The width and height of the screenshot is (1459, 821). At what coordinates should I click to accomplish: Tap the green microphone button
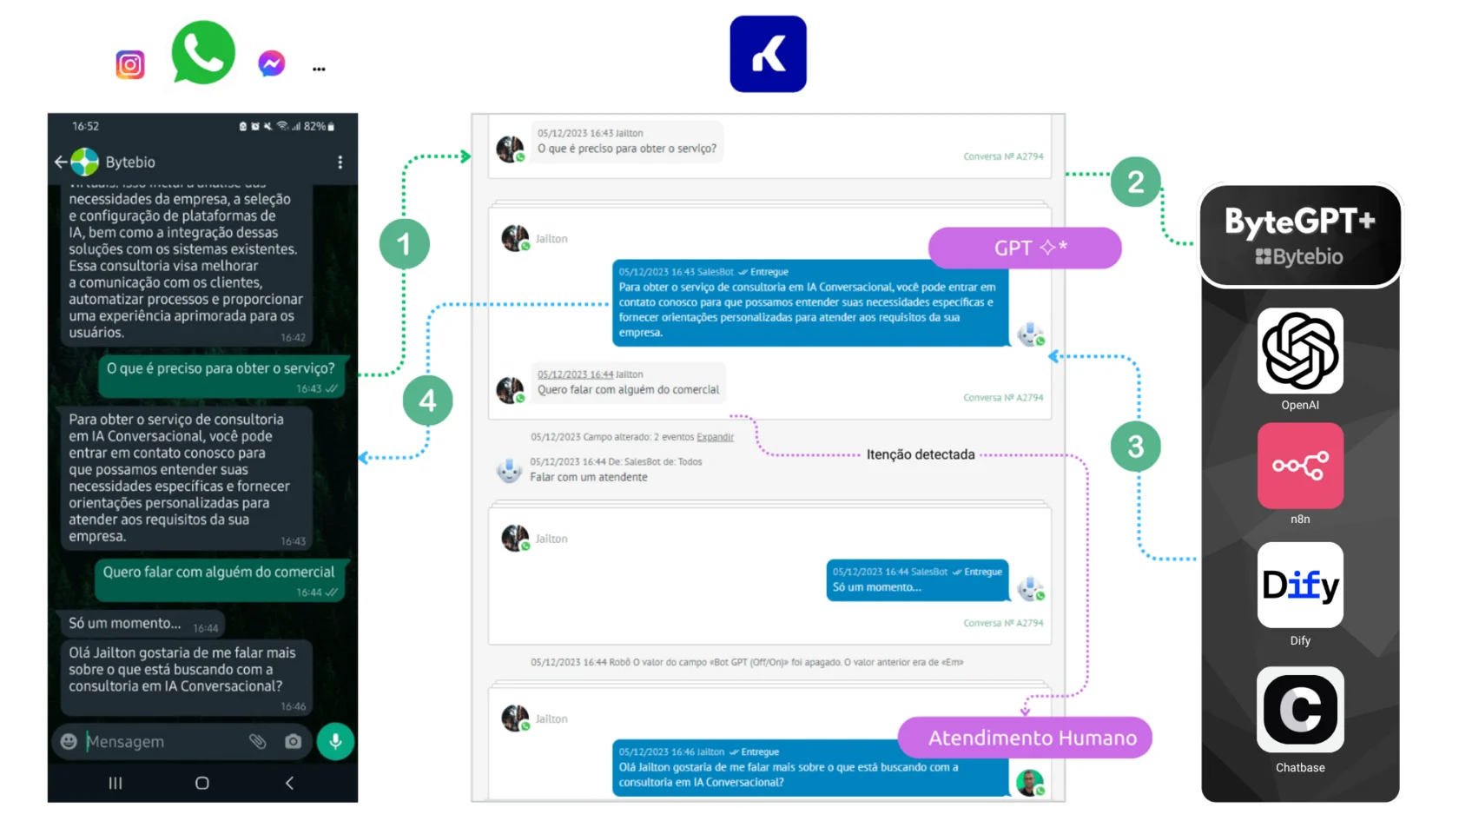335,741
